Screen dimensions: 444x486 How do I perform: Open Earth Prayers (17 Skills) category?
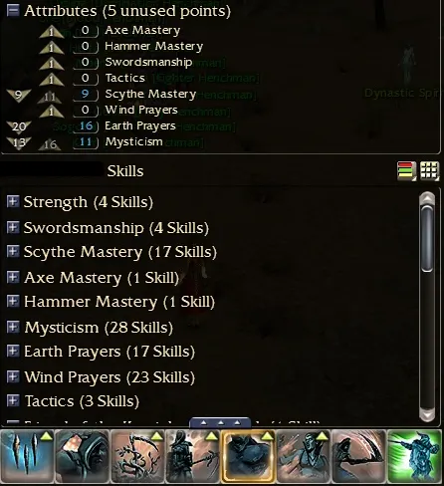(x=110, y=352)
